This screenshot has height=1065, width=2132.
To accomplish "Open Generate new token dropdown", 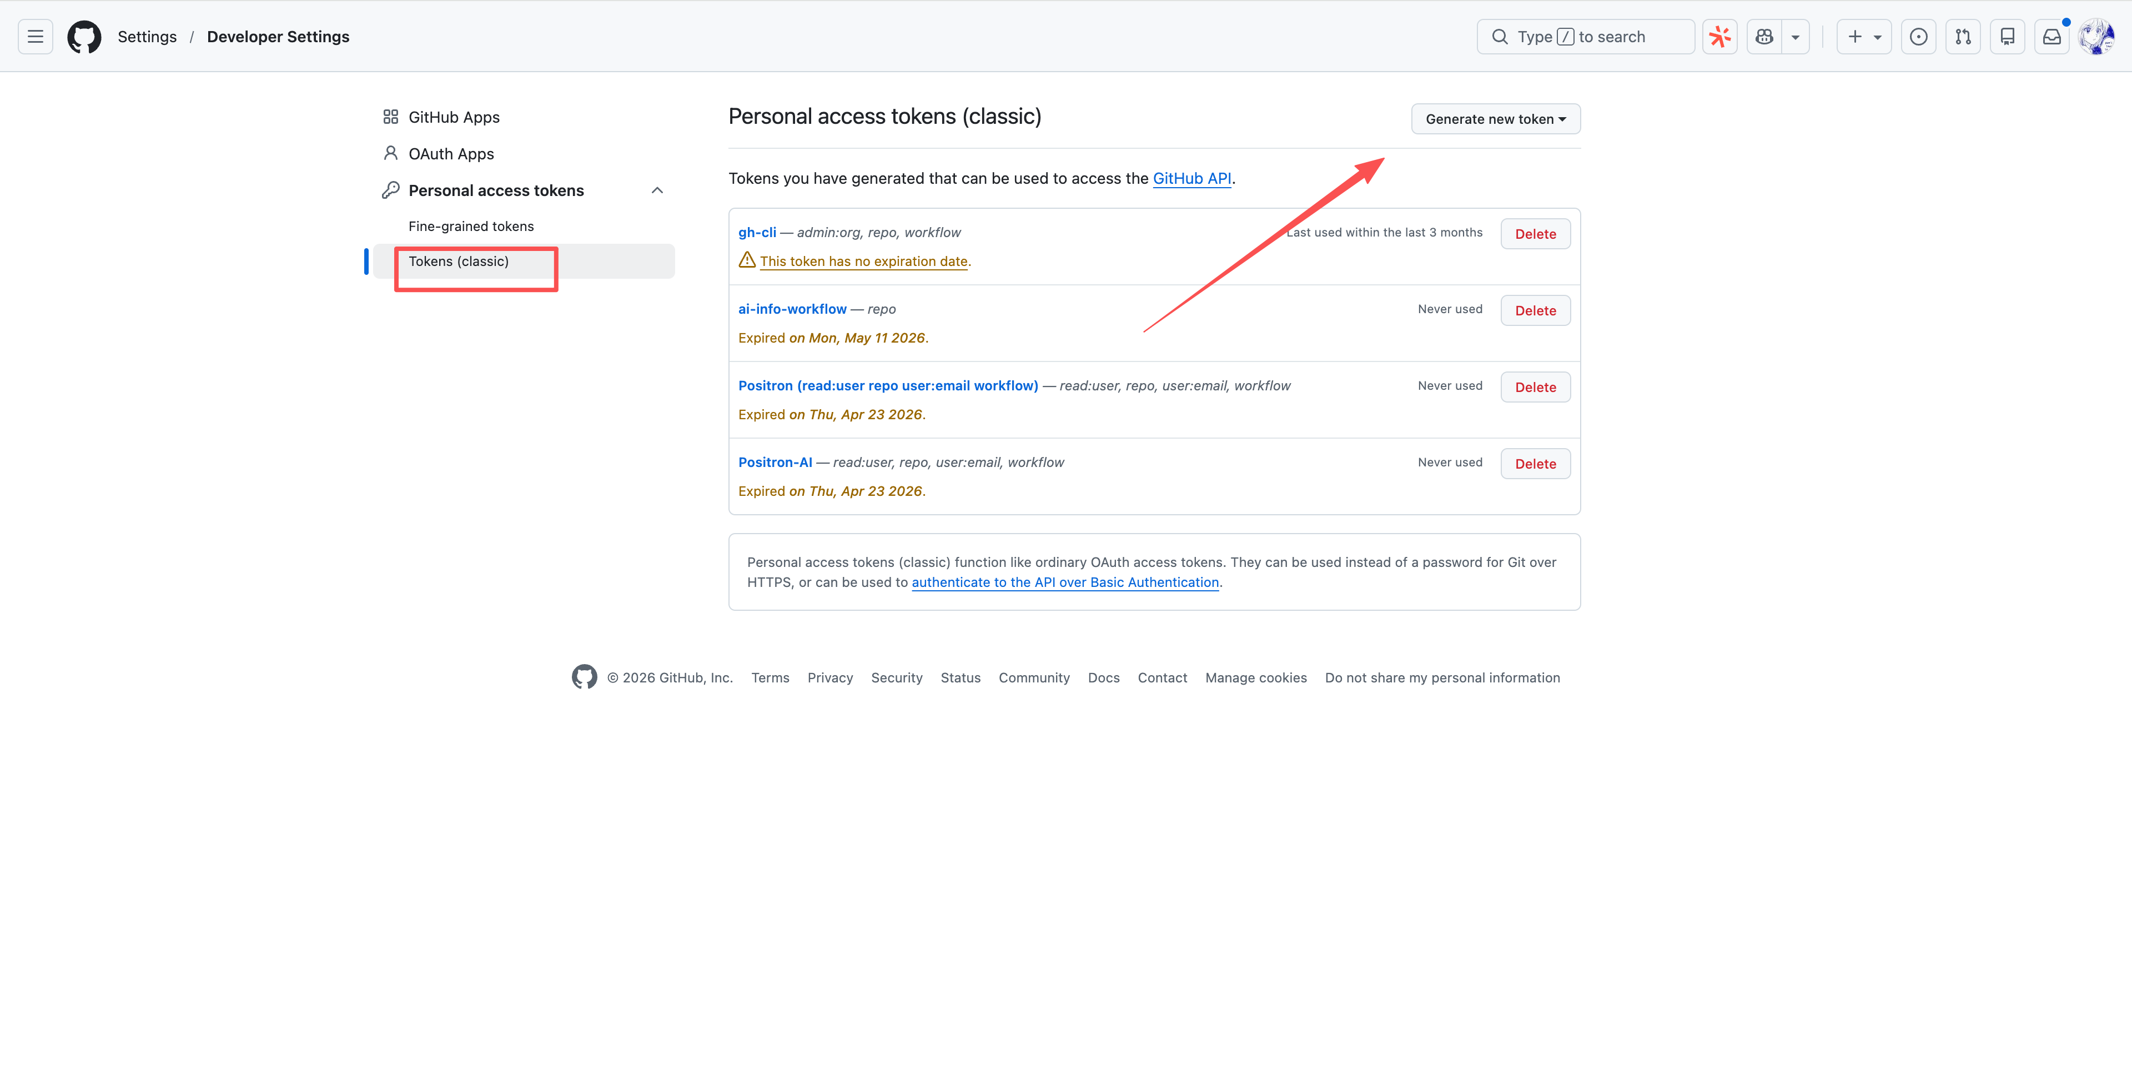I will click(1496, 118).
